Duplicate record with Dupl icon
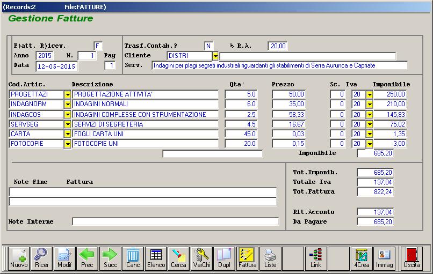 [x=224, y=258]
